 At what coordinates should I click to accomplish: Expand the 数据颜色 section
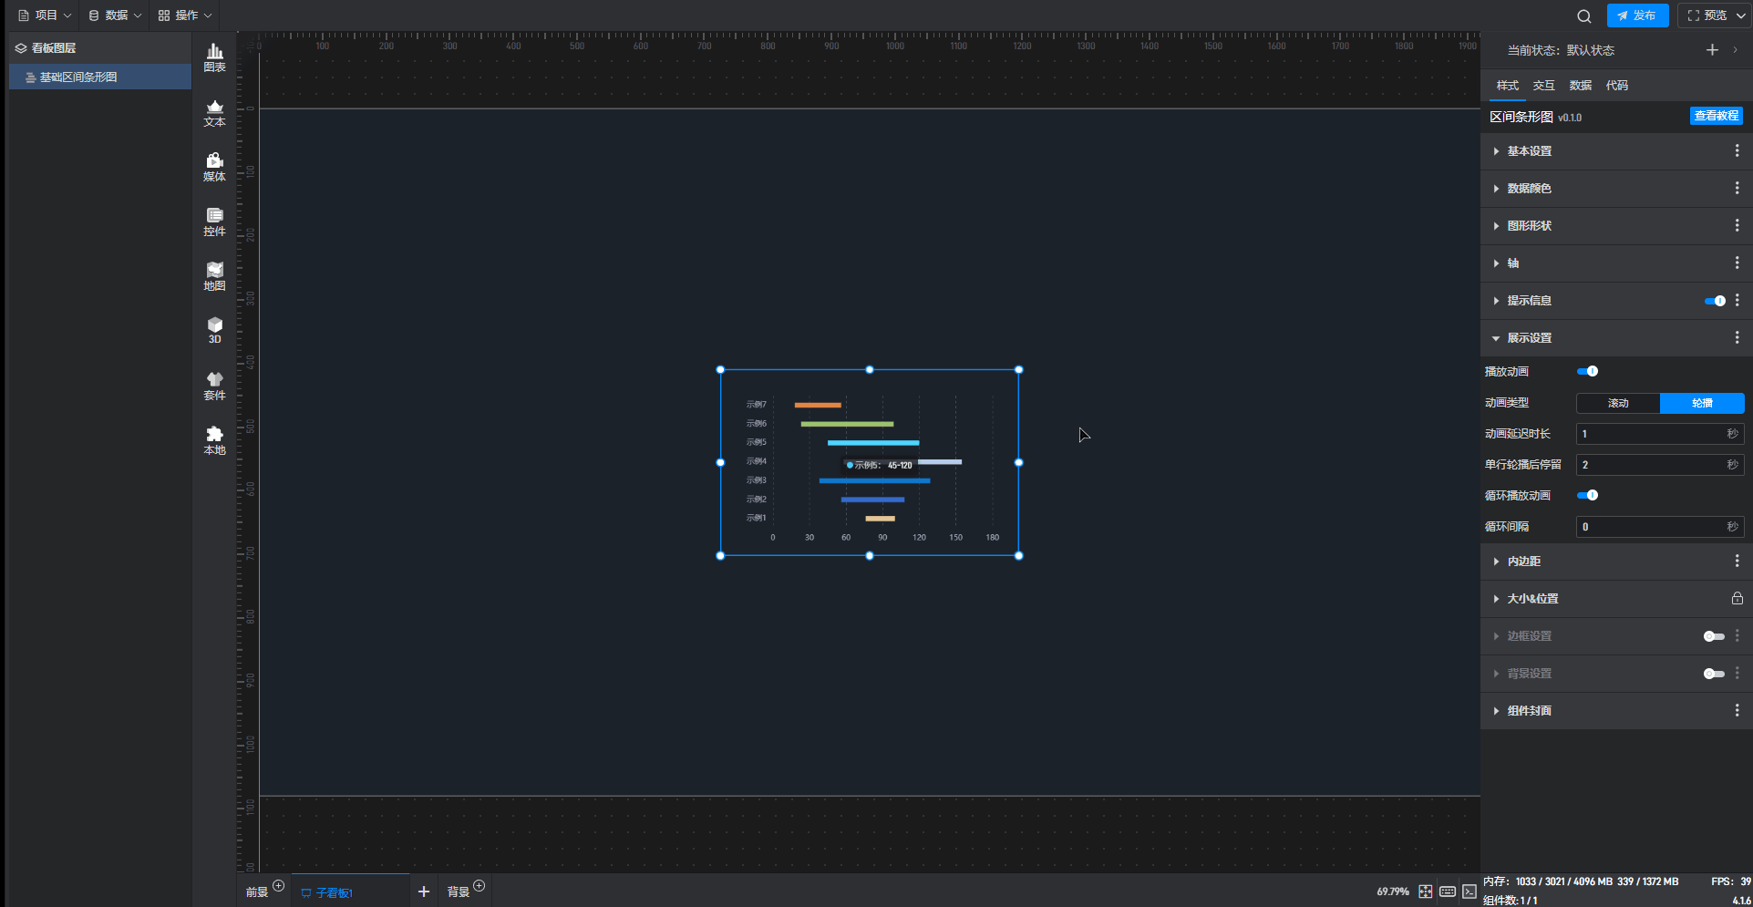click(1529, 189)
